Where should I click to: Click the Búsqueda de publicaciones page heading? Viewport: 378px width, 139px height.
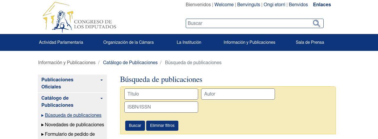point(161,80)
